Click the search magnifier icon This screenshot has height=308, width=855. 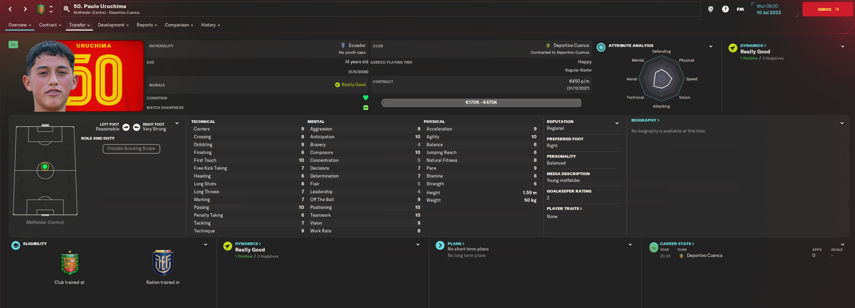[x=67, y=9]
